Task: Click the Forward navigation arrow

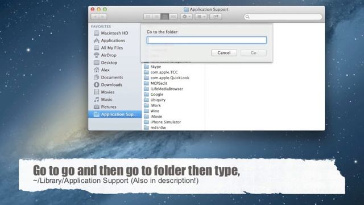Action: coord(103,17)
